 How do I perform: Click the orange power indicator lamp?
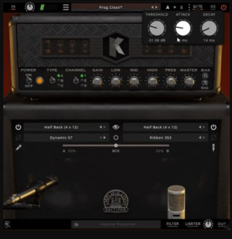point(40,81)
